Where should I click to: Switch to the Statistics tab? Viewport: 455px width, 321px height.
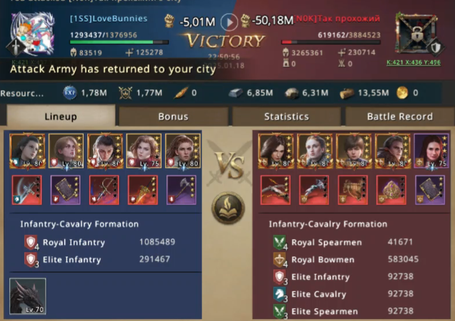pyautogui.click(x=286, y=116)
